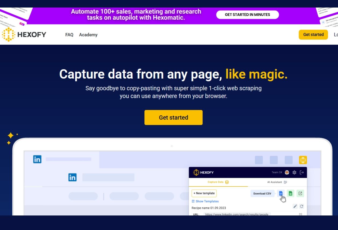Click the green Google Sheets export icon
The image size is (338, 230).
point(290,193)
